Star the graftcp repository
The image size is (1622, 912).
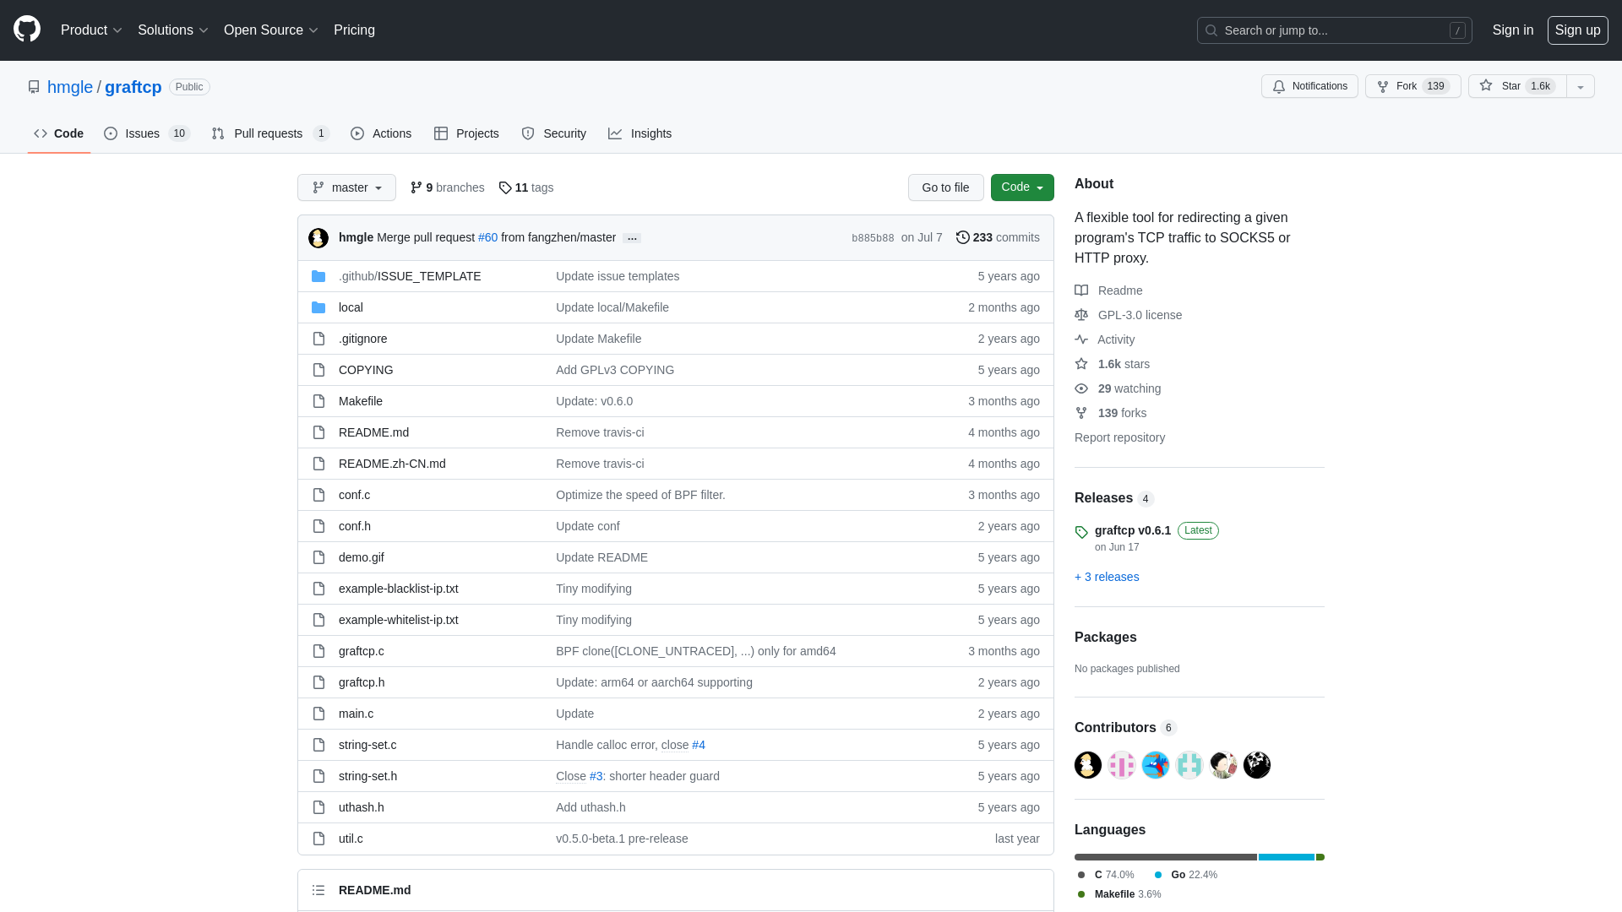[1517, 86]
